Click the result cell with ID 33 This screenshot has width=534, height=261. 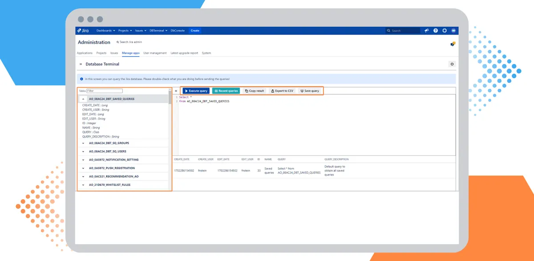[259, 170]
